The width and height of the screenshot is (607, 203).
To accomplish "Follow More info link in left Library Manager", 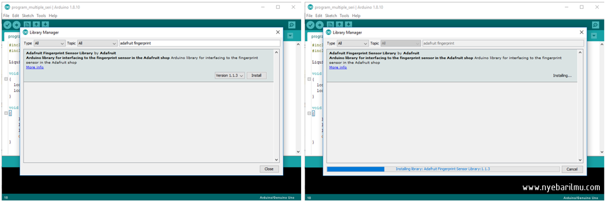I will (x=35, y=67).
